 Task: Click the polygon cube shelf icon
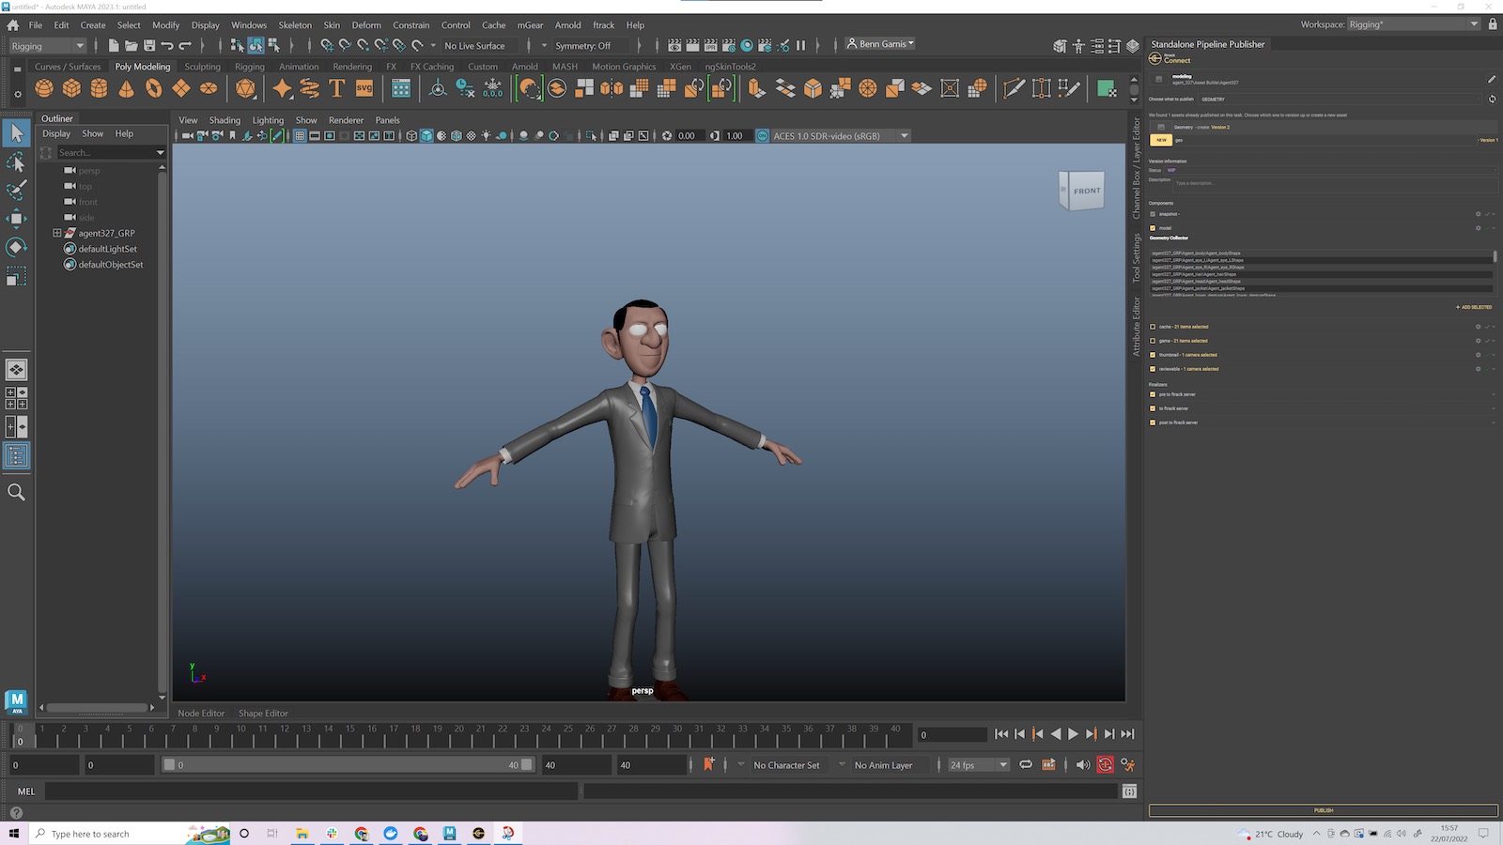click(x=71, y=88)
